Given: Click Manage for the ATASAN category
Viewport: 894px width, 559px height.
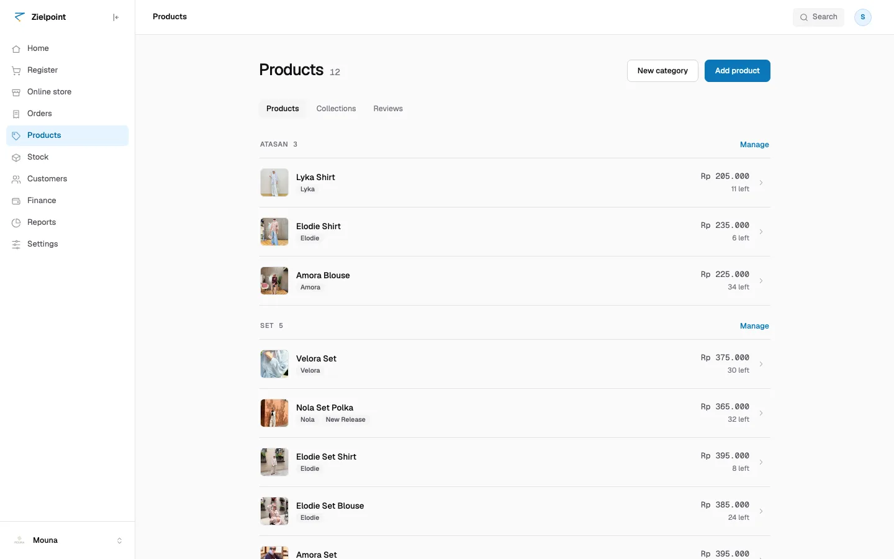Looking at the screenshot, I should (754, 145).
